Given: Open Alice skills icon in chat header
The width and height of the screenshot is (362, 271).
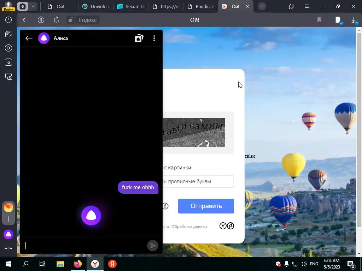Looking at the screenshot, I should coord(139,38).
